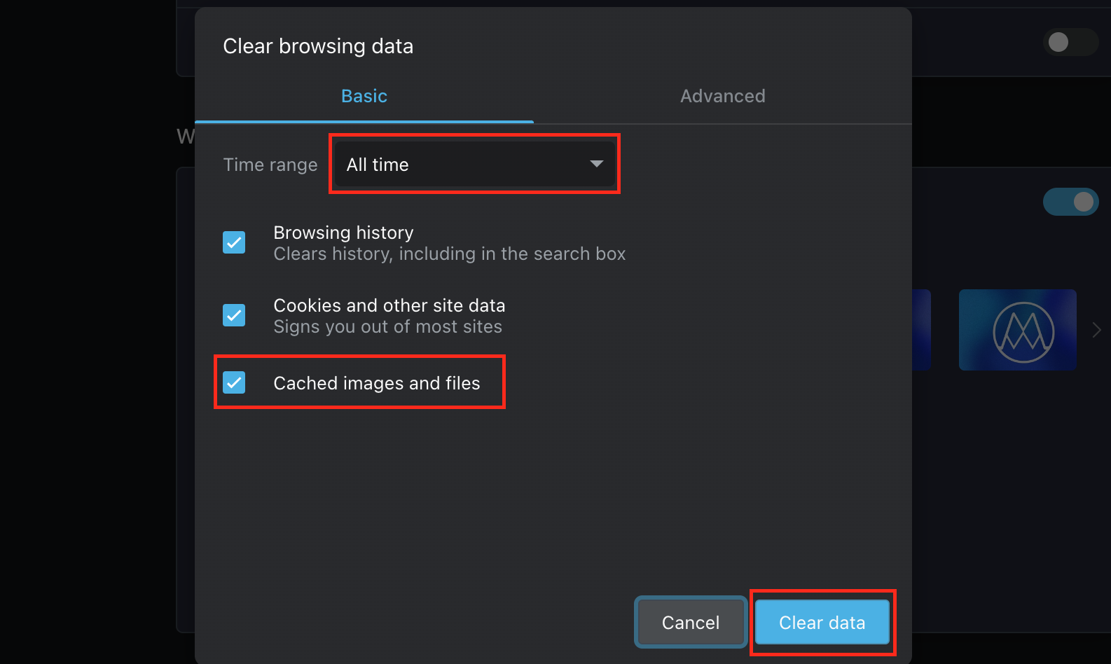Viewport: 1111px width, 664px height.
Task: Click the M circle logo icon
Action: (1023, 332)
